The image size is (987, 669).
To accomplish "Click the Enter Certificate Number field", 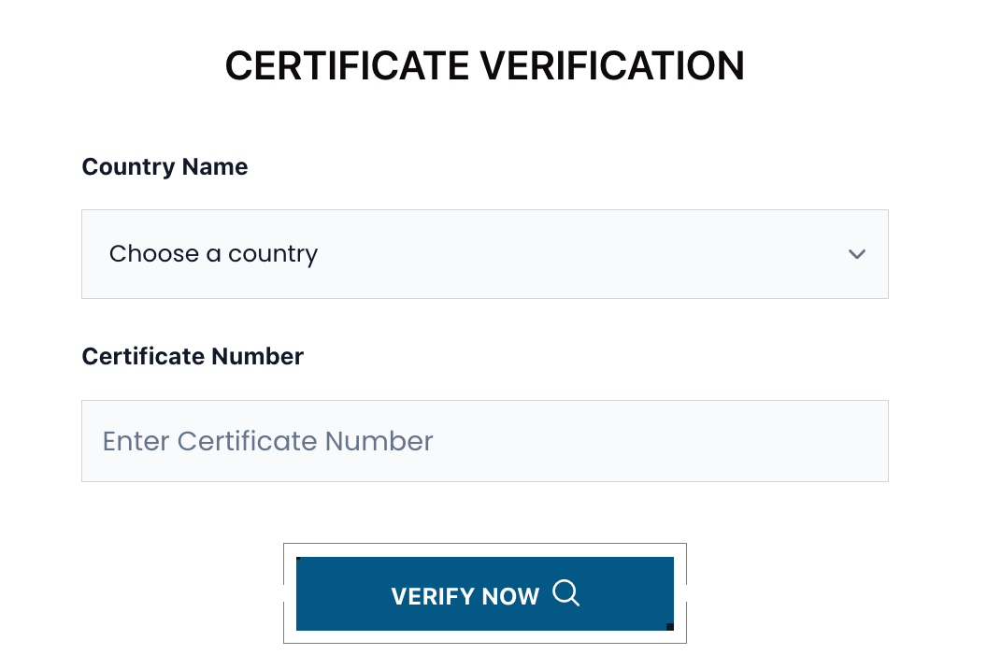I will pyautogui.click(x=485, y=440).
